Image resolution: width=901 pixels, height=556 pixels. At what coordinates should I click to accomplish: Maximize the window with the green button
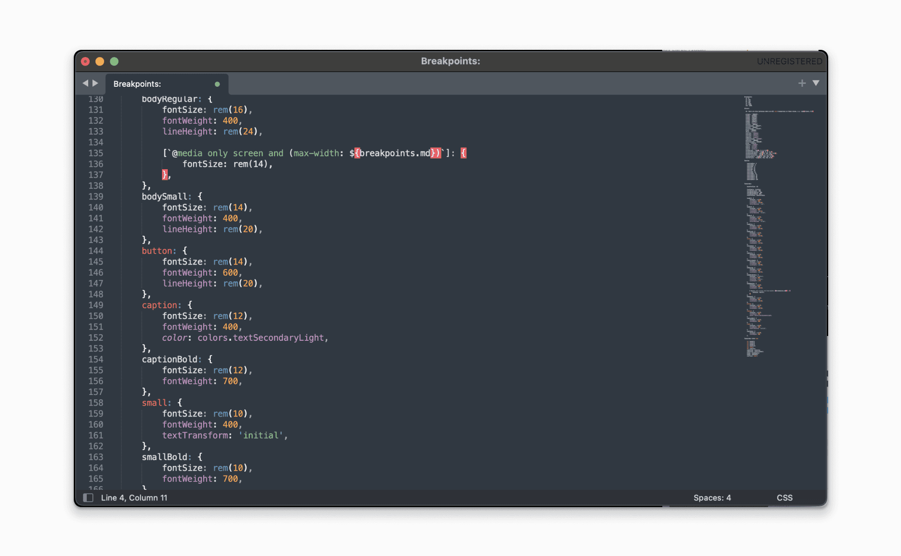[x=114, y=61]
